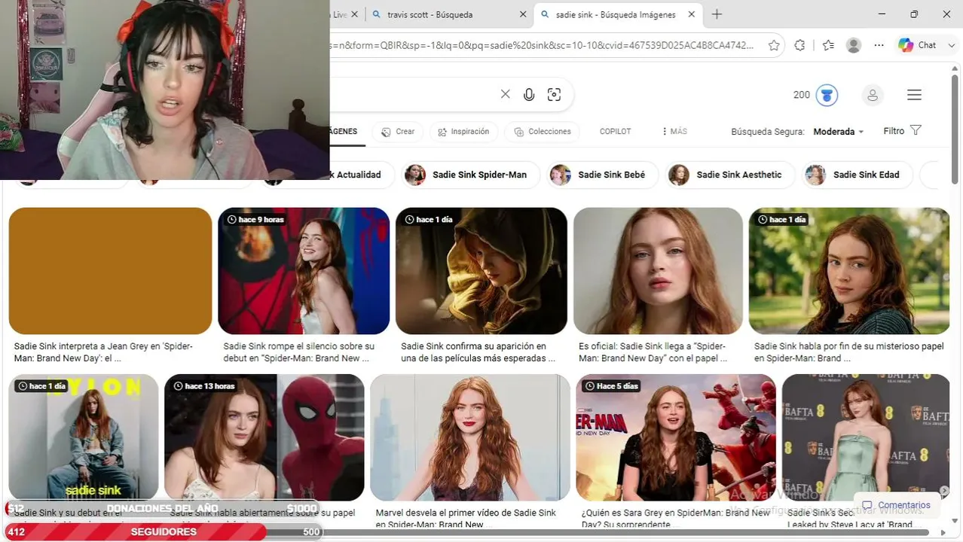Image resolution: width=963 pixels, height=542 pixels.
Task: Open caption Es oficial: Sadie Sink llega
Action: point(653,352)
